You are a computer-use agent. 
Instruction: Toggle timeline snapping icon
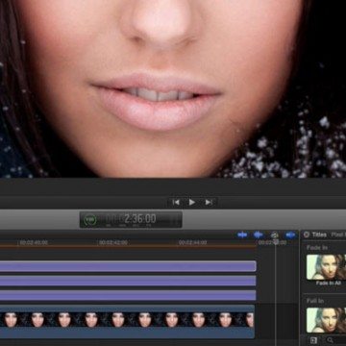click(x=290, y=235)
